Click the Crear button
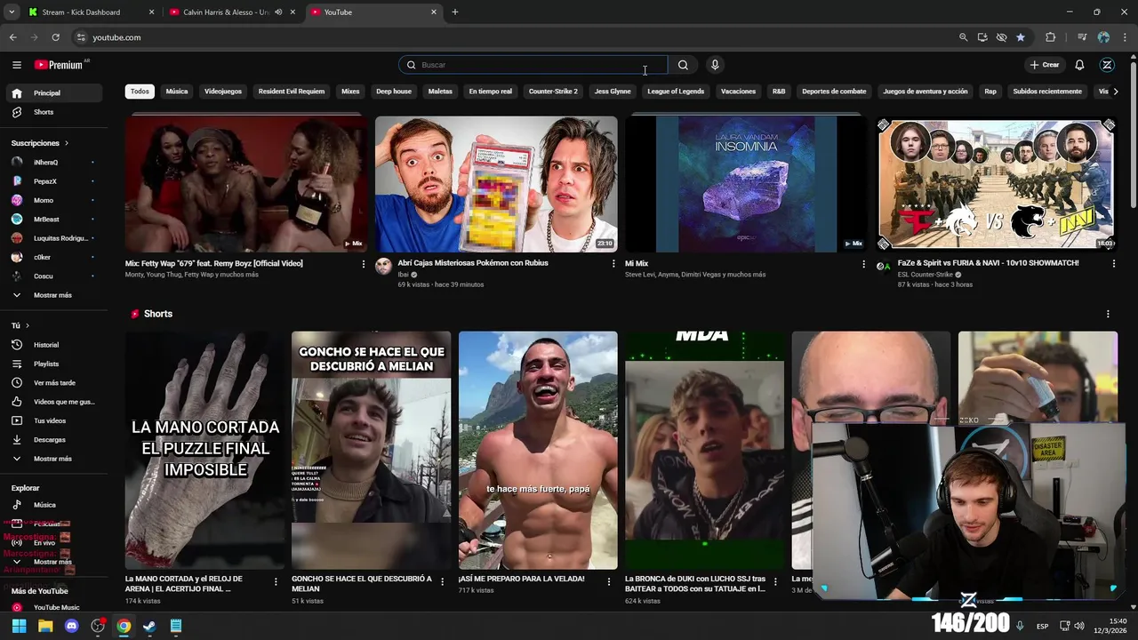1138x640 pixels. [x=1045, y=65]
